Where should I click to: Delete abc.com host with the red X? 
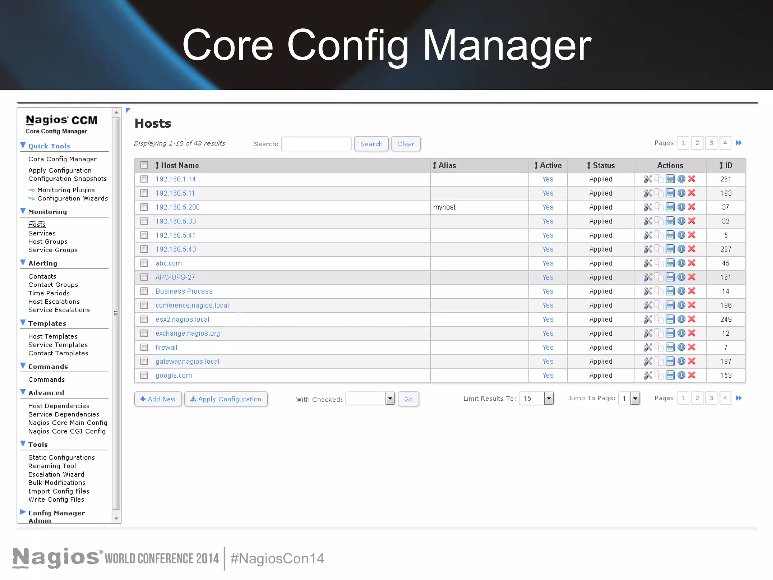coord(691,263)
